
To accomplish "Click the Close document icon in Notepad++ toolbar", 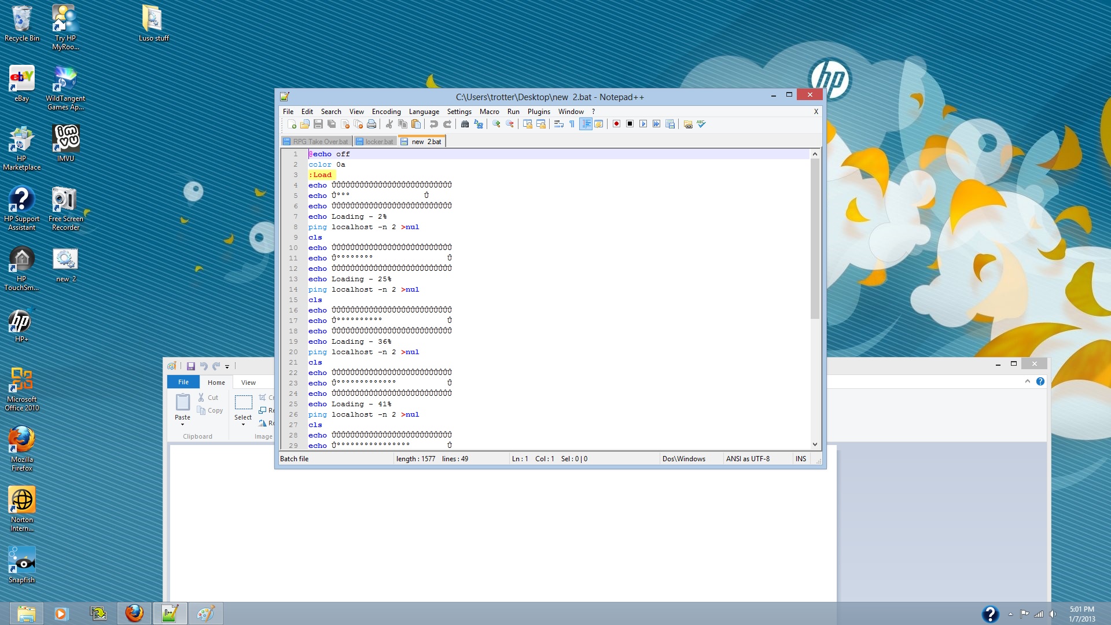I will [345, 124].
